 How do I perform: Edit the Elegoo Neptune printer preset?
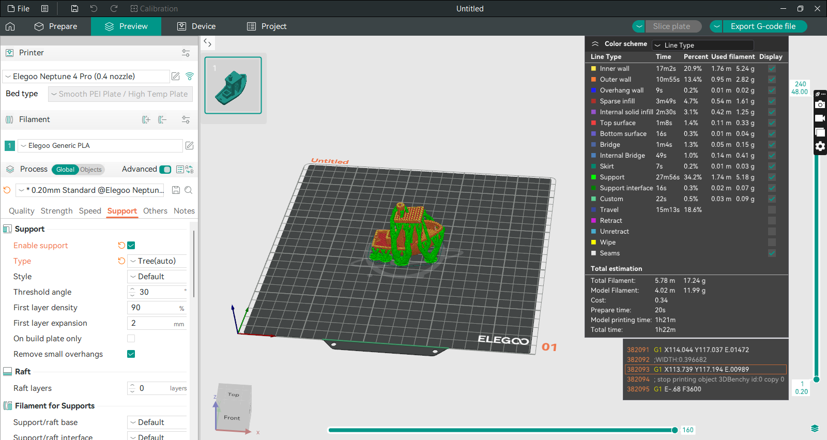[176, 77]
